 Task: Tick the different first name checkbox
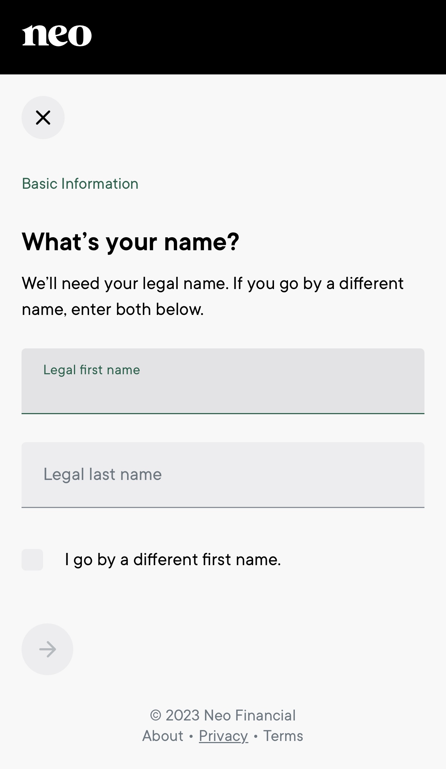coord(32,560)
